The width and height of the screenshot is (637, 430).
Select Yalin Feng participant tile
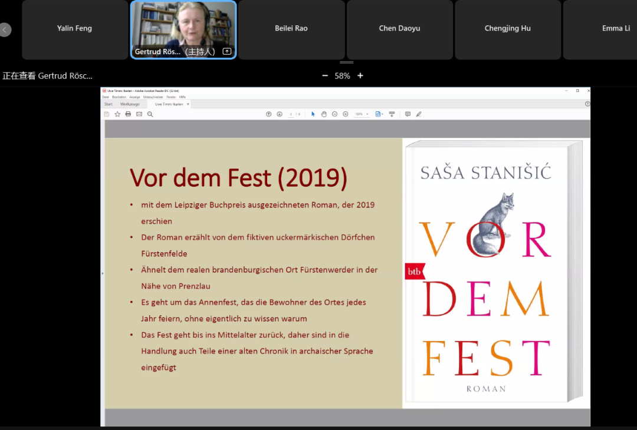(75, 29)
